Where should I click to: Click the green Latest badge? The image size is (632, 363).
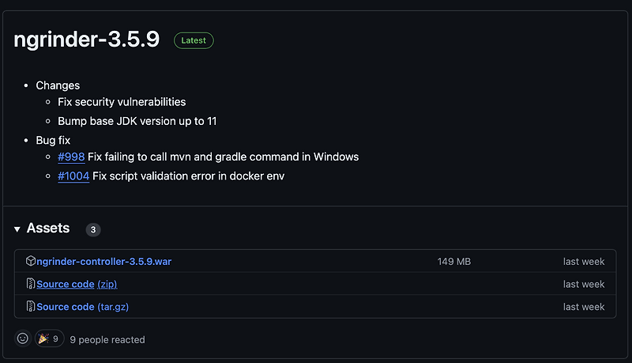coord(194,40)
